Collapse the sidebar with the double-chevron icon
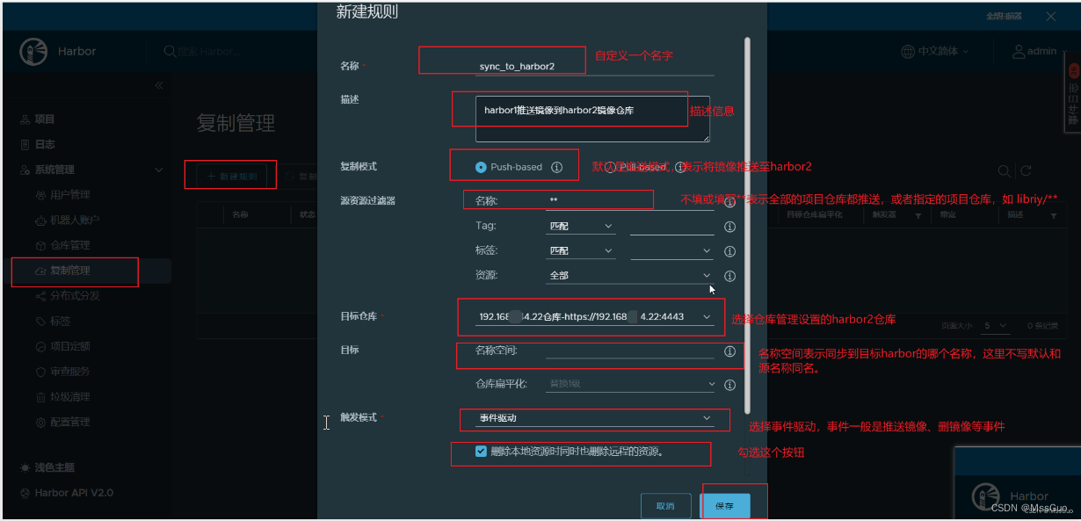 point(159,85)
